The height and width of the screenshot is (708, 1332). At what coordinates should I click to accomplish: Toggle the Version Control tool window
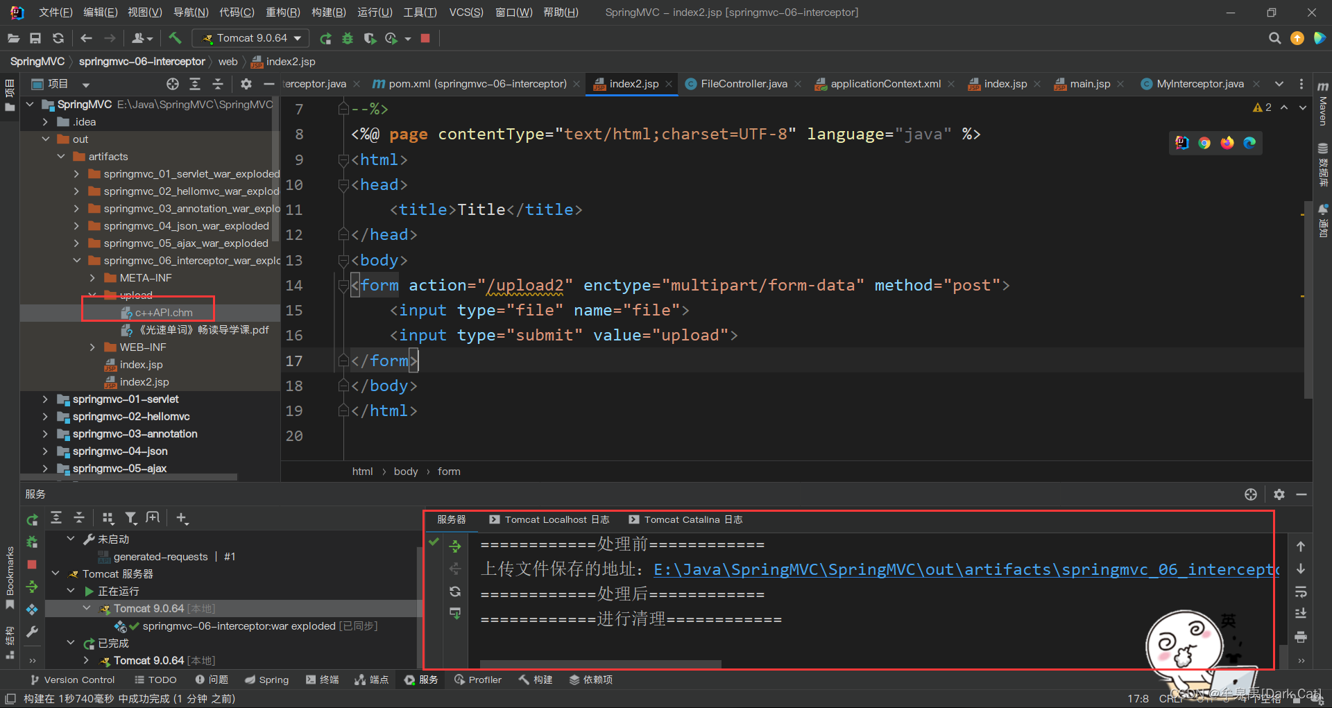(x=72, y=680)
